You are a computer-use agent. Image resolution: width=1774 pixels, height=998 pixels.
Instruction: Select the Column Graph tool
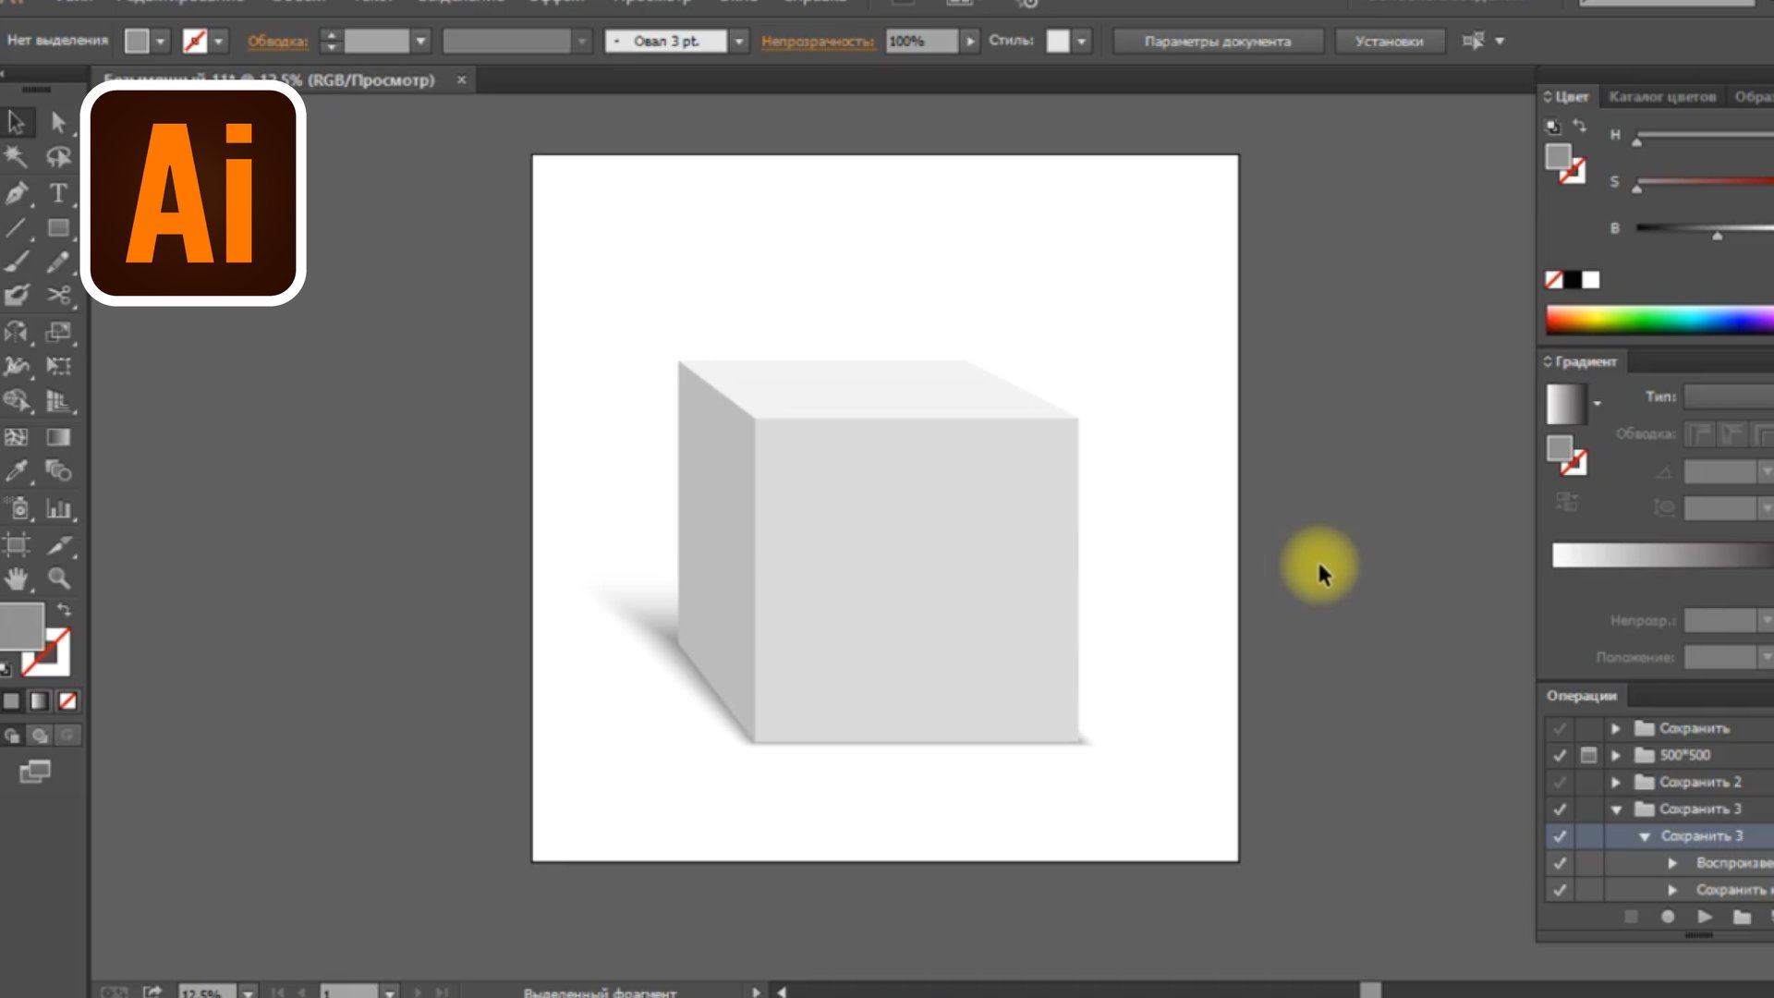[58, 508]
